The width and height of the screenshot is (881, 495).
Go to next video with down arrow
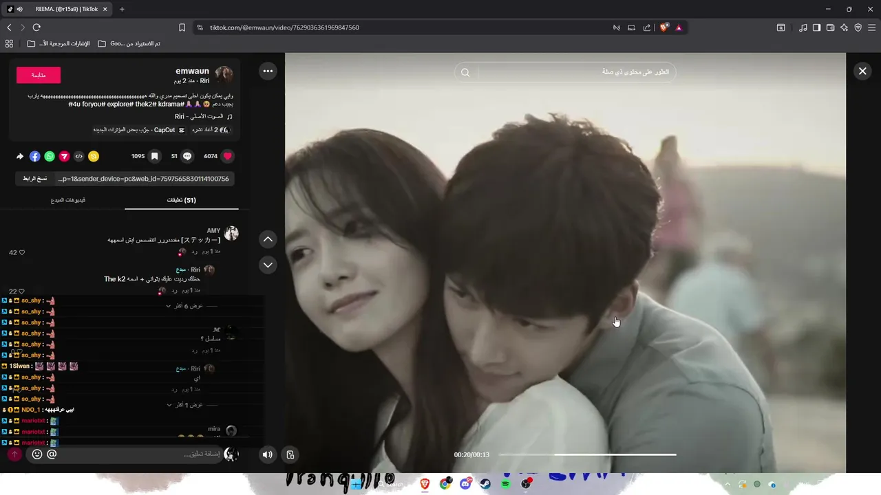tap(268, 265)
